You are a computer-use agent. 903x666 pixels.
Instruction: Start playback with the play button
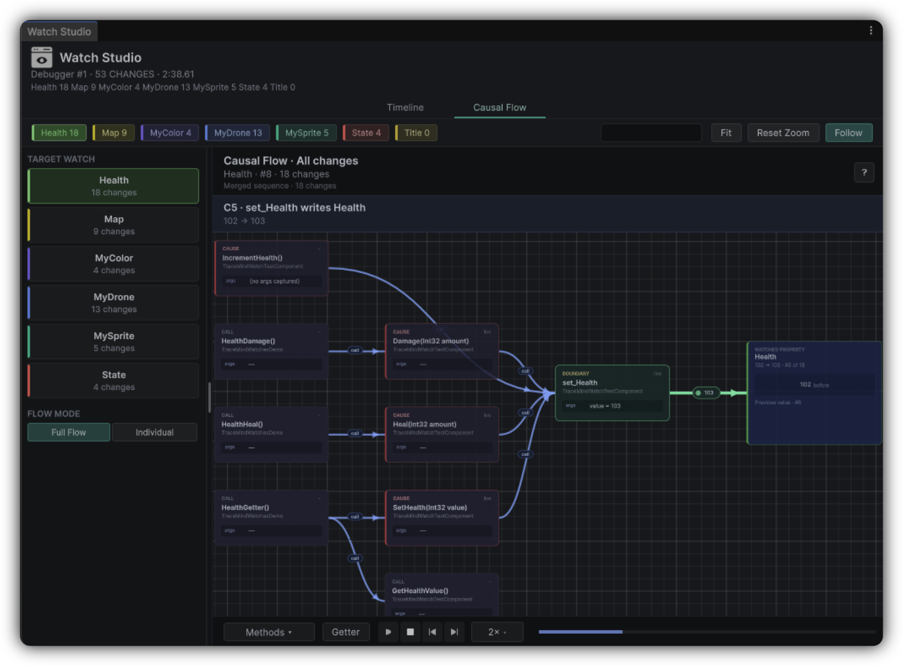(388, 632)
